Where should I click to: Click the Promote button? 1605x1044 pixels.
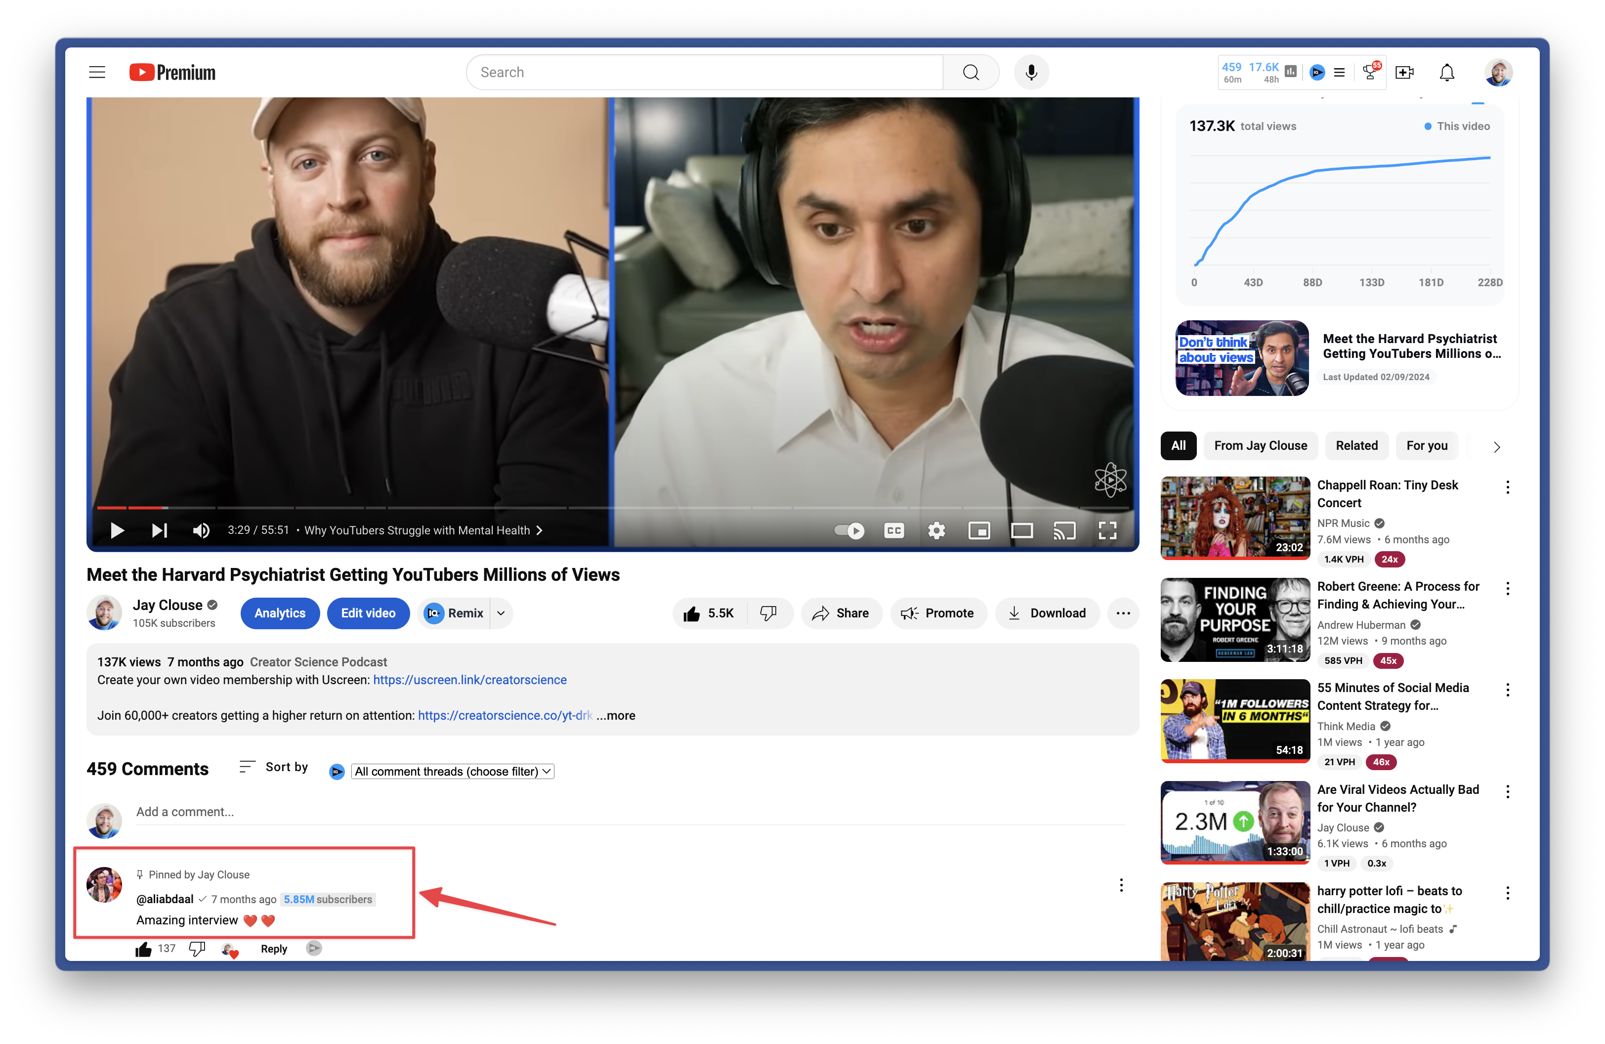point(938,613)
